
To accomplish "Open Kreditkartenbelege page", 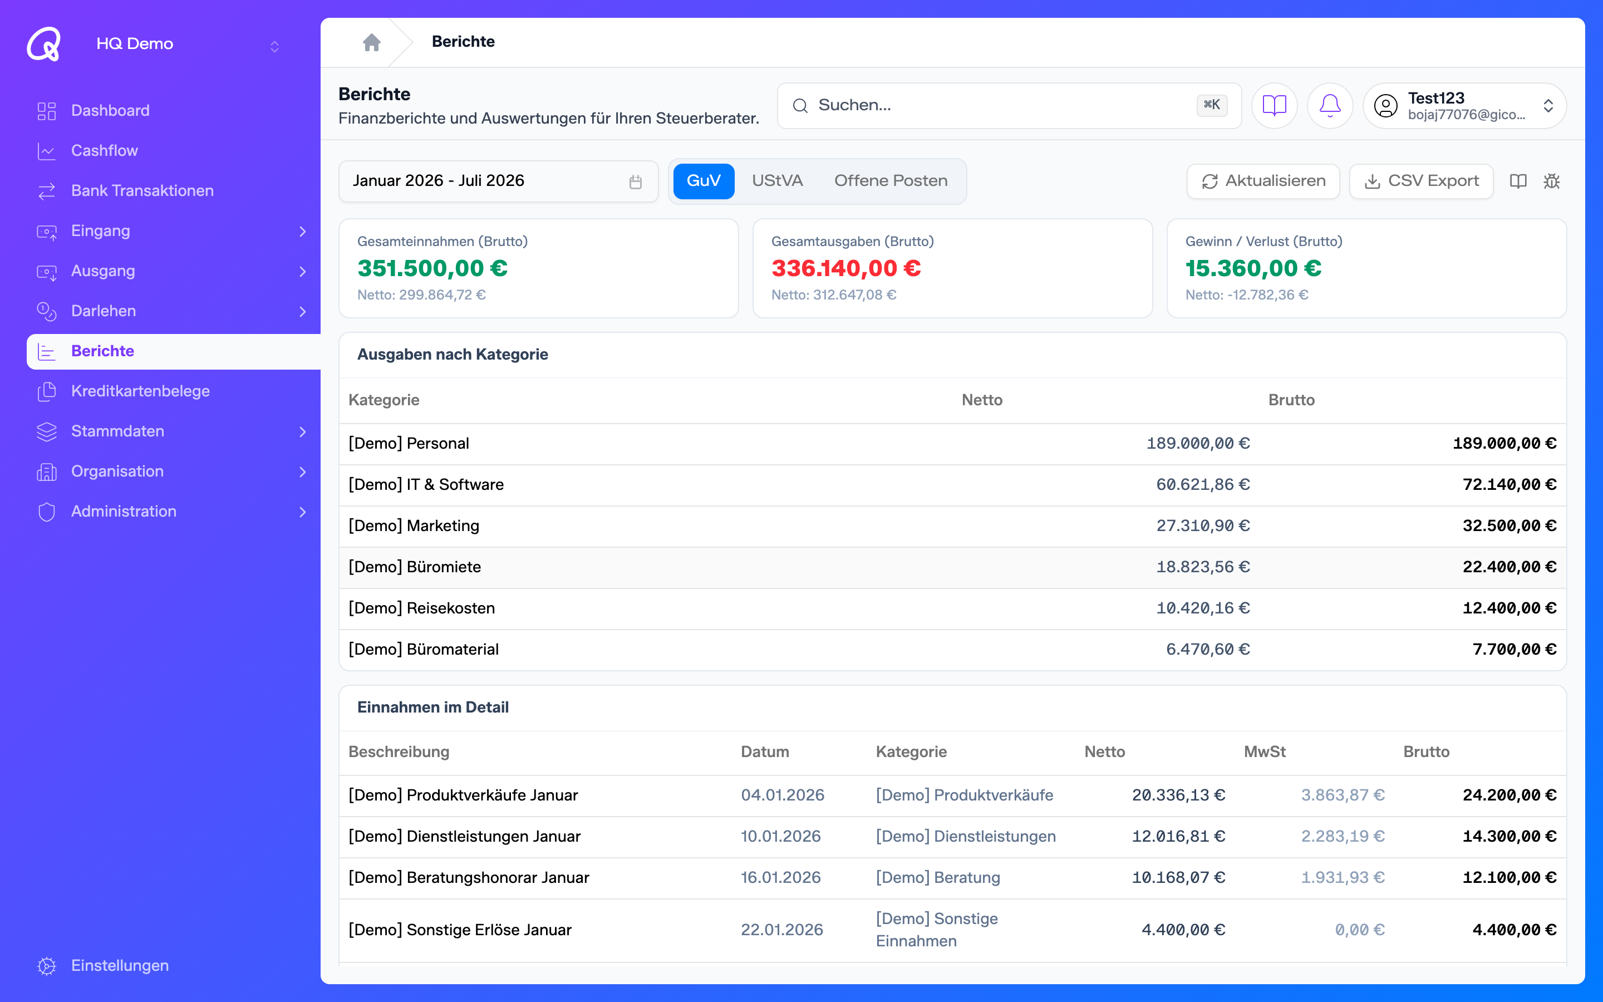I will pyautogui.click(x=140, y=391).
